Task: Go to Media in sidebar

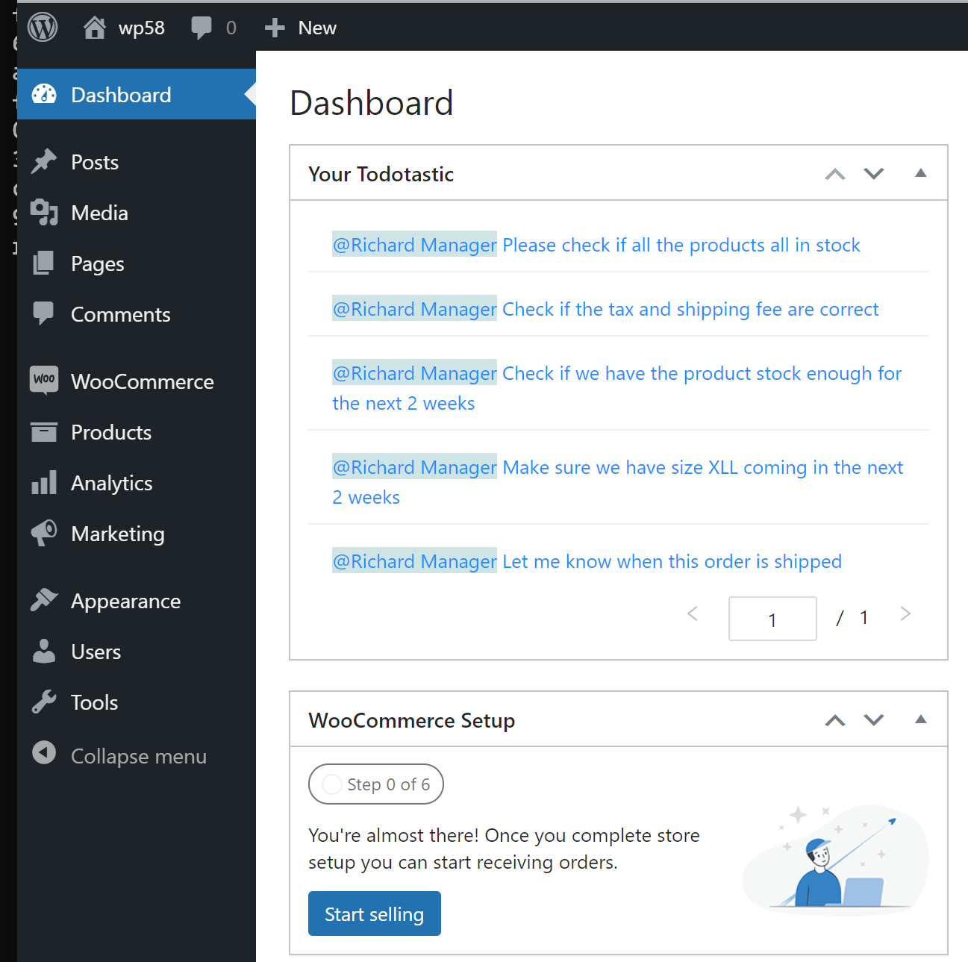Action: (x=99, y=213)
